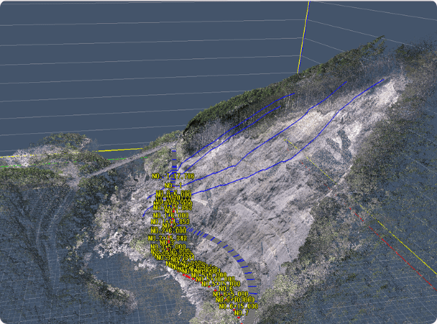Select the long yellow line at right edge
Viewport: 437px width, 324px height.
(402, 259)
